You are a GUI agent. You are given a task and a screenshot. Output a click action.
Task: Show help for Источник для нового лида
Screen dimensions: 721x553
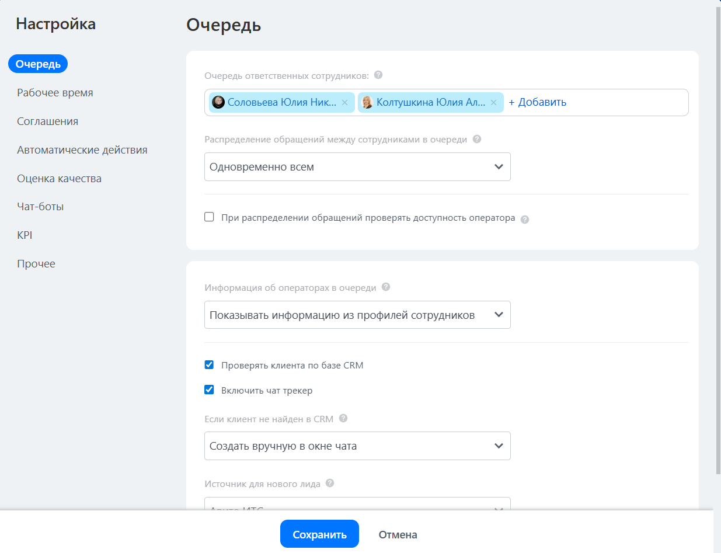(x=330, y=483)
